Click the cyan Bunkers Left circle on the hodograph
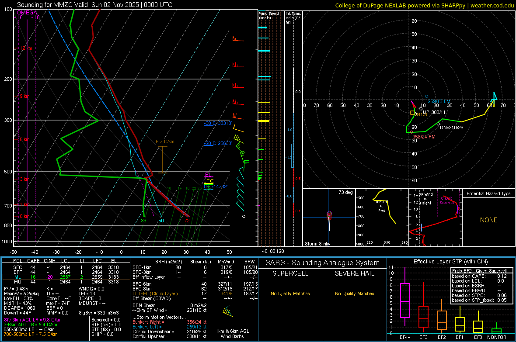516x342 pixels. click(x=426, y=97)
